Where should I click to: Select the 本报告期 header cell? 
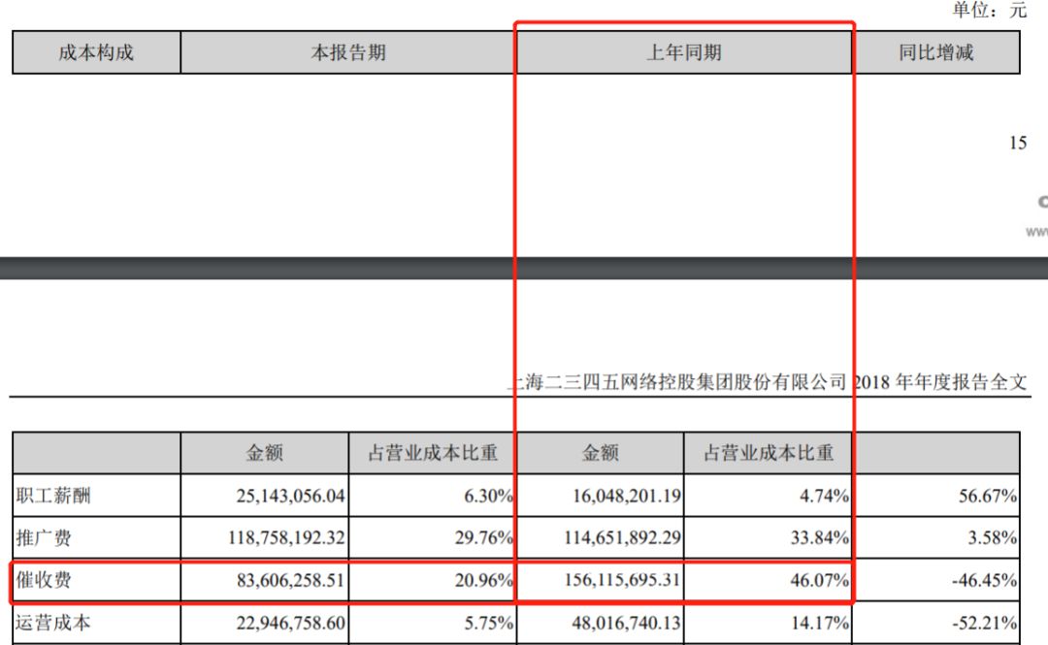pyautogui.click(x=349, y=53)
